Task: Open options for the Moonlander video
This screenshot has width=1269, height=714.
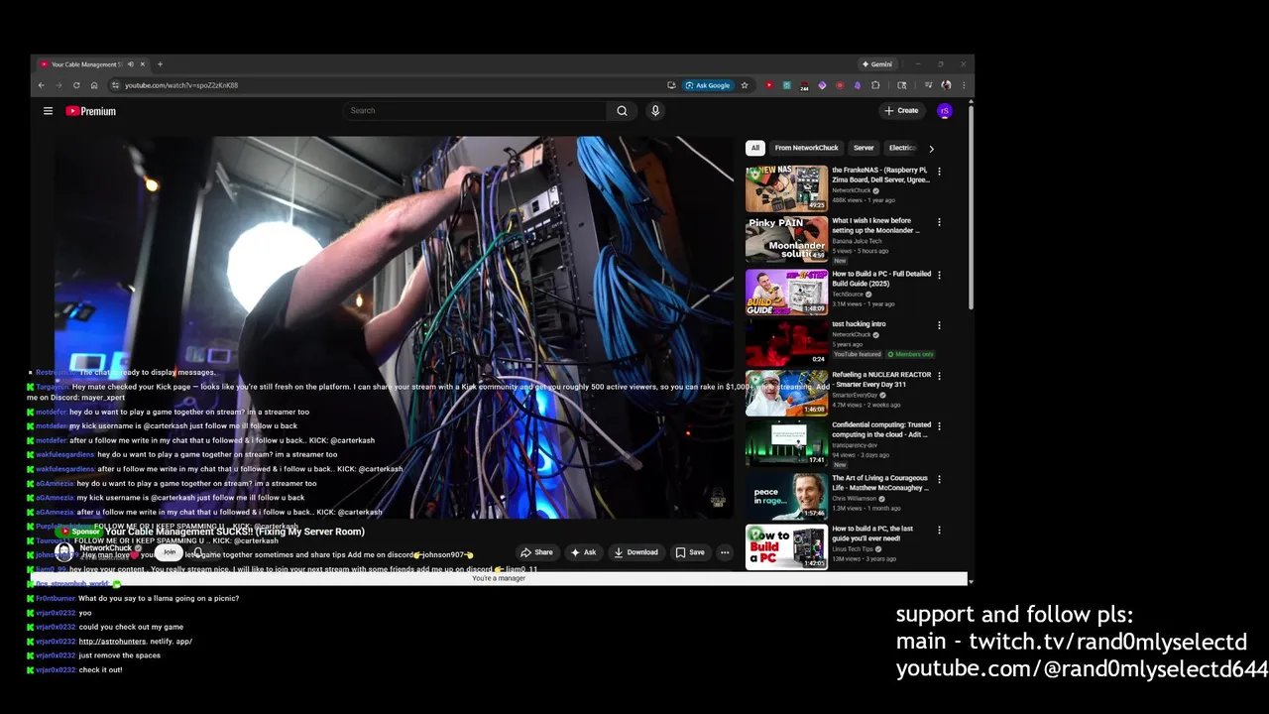Action: pos(939,222)
